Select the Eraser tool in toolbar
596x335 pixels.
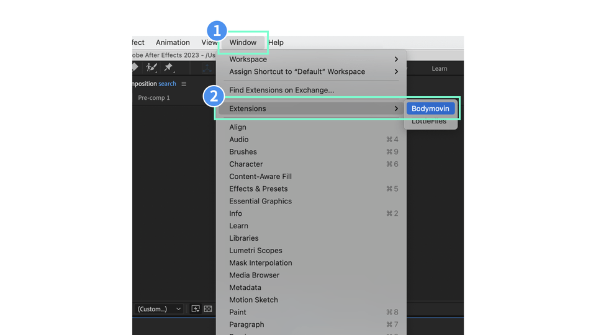(135, 68)
